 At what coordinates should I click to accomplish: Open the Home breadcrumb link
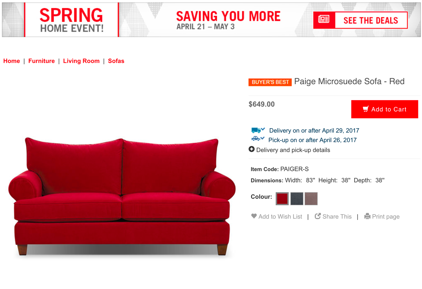click(12, 61)
